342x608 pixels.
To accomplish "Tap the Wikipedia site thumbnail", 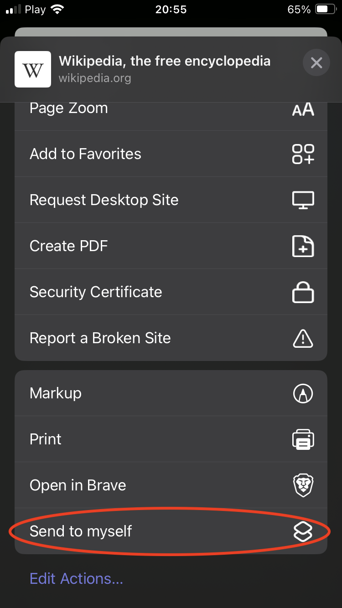I will [x=33, y=69].
